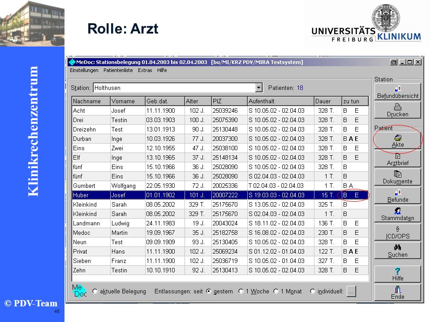
Task: Open the Extras menu
Action: [x=145, y=70]
